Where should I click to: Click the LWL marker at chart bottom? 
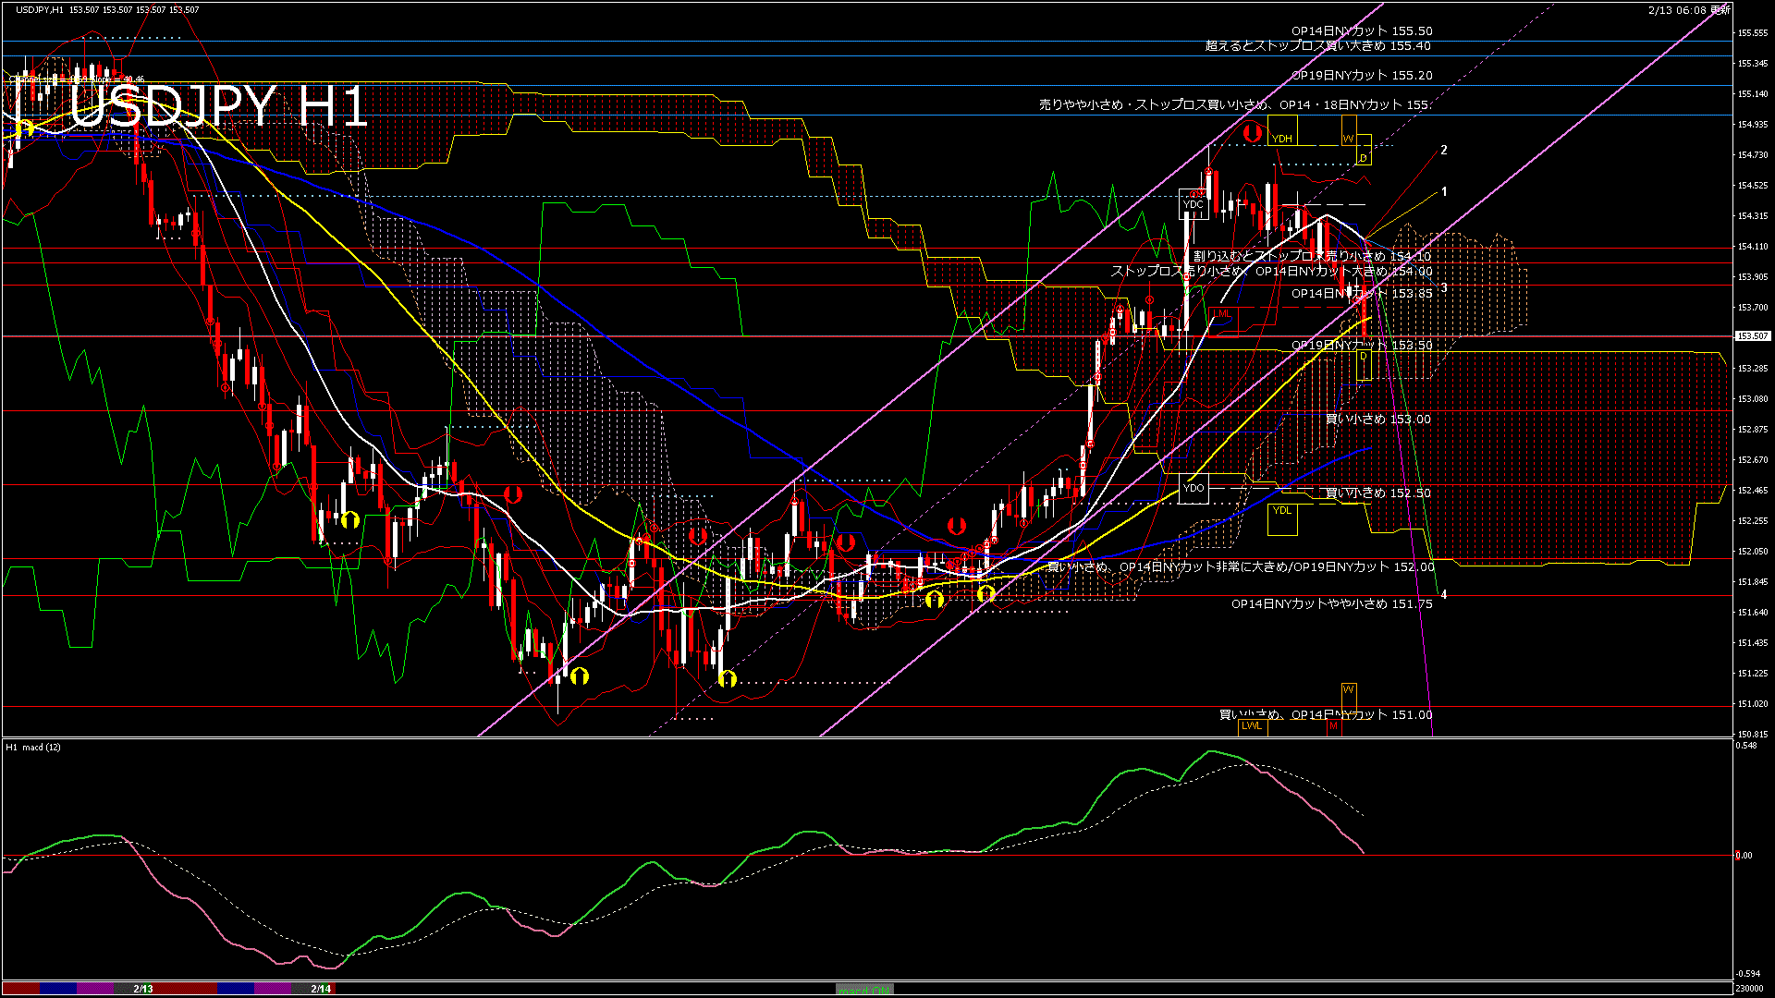[x=1252, y=726]
